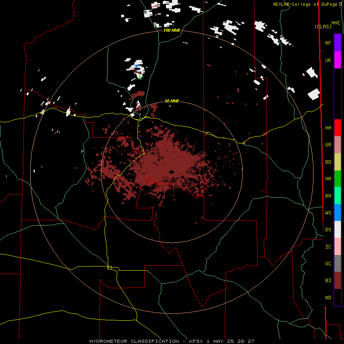Select the BD yellow legend block
344x344 pixels.
[338, 162]
